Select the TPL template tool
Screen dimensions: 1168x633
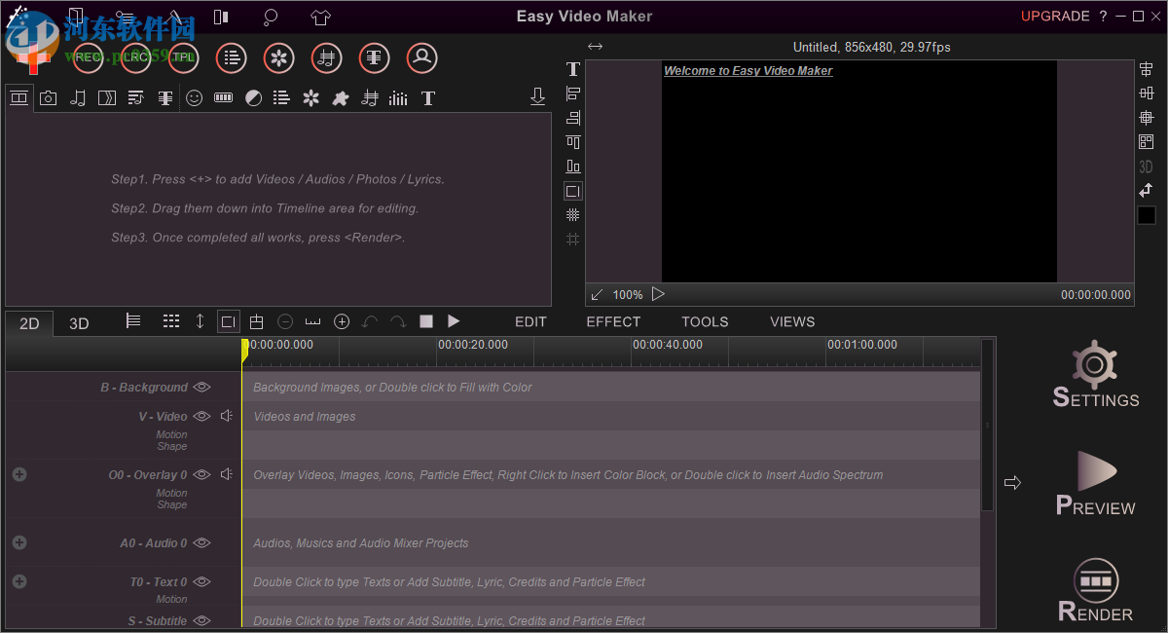tap(182, 58)
